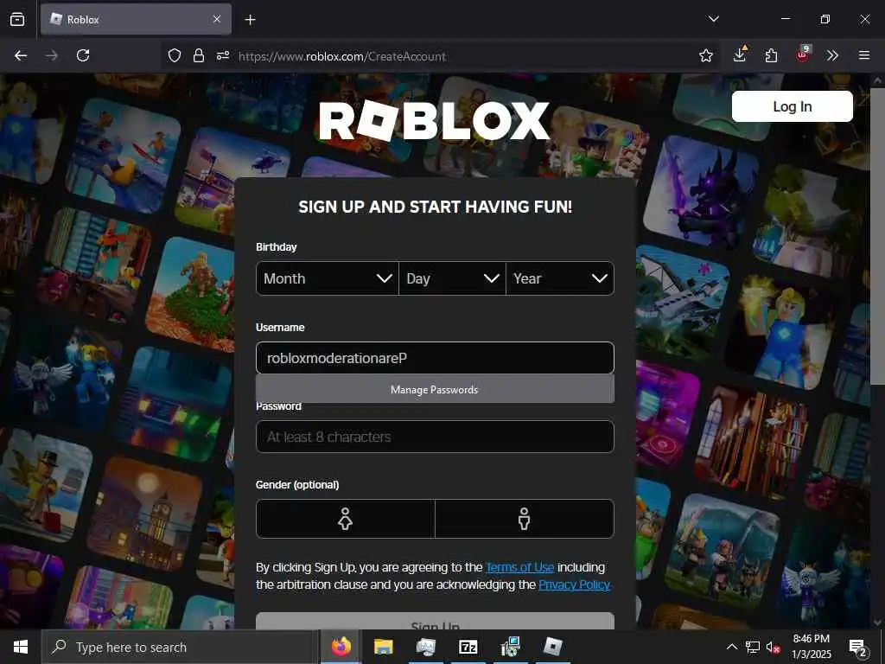Open a new browser tab
Screen dimensions: 885x664
(x=250, y=20)
